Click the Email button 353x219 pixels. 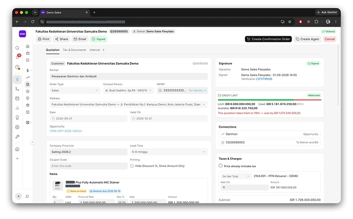[80, 39]
